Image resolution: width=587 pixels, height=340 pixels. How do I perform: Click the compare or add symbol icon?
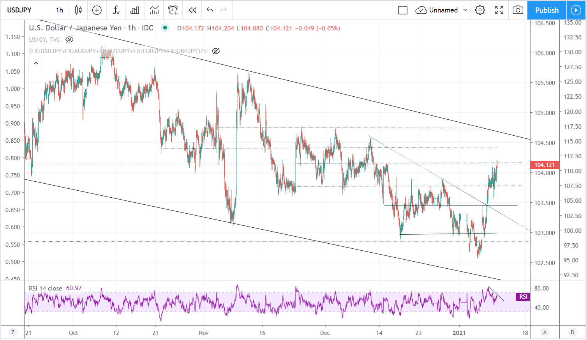[97, 10]
